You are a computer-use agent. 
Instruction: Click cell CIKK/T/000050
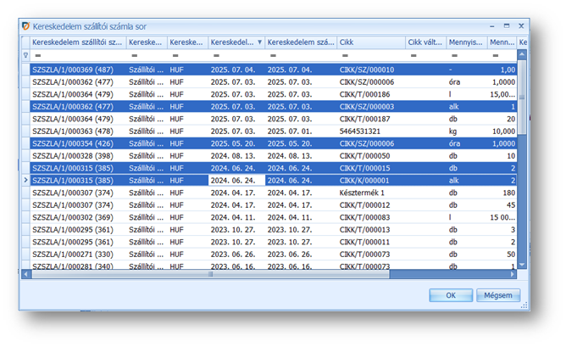(x=371, y=156)
